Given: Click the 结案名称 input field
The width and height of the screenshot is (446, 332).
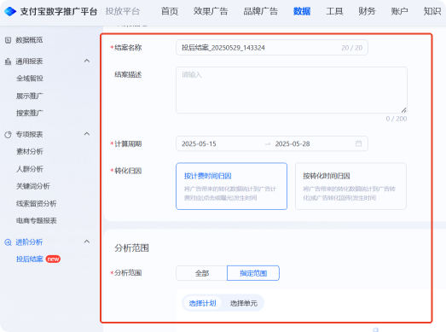Looking at the screenshot, I should [x=272, y=48].
